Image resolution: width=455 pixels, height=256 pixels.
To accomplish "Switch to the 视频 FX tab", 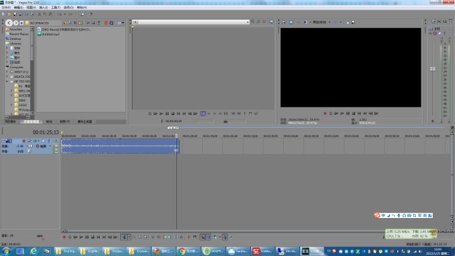I will pyautogui.click(x=64, y=121).
